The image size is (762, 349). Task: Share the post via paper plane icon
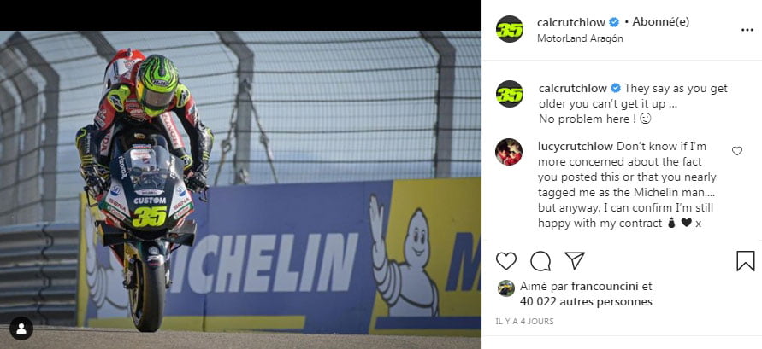tap(575, 261)
